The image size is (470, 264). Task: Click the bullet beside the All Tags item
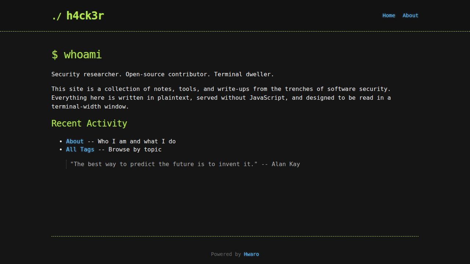(61, 150)
